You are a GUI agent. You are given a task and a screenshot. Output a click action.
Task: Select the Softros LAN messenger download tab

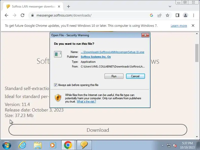point(33,6)
